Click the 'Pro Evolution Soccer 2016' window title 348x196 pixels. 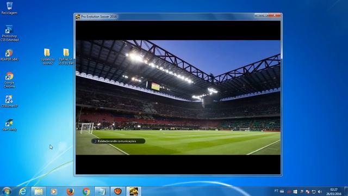pyautogui.click(x=99, y=16)
